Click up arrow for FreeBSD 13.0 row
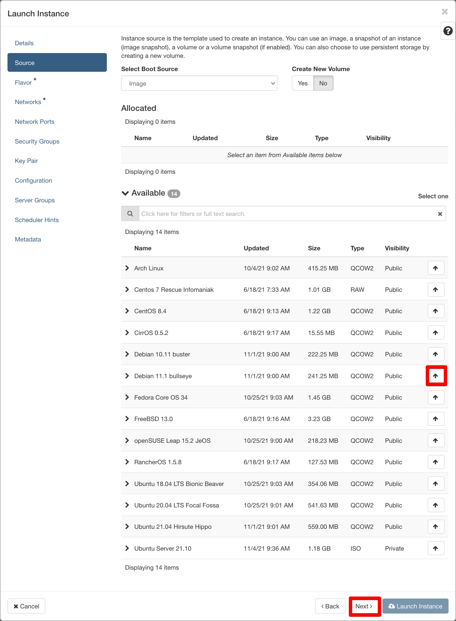Viewport: 456px width, 621px height. (x=436, y=419)
